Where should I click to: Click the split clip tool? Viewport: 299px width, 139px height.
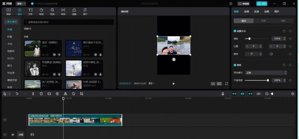[x=33, y=94]
